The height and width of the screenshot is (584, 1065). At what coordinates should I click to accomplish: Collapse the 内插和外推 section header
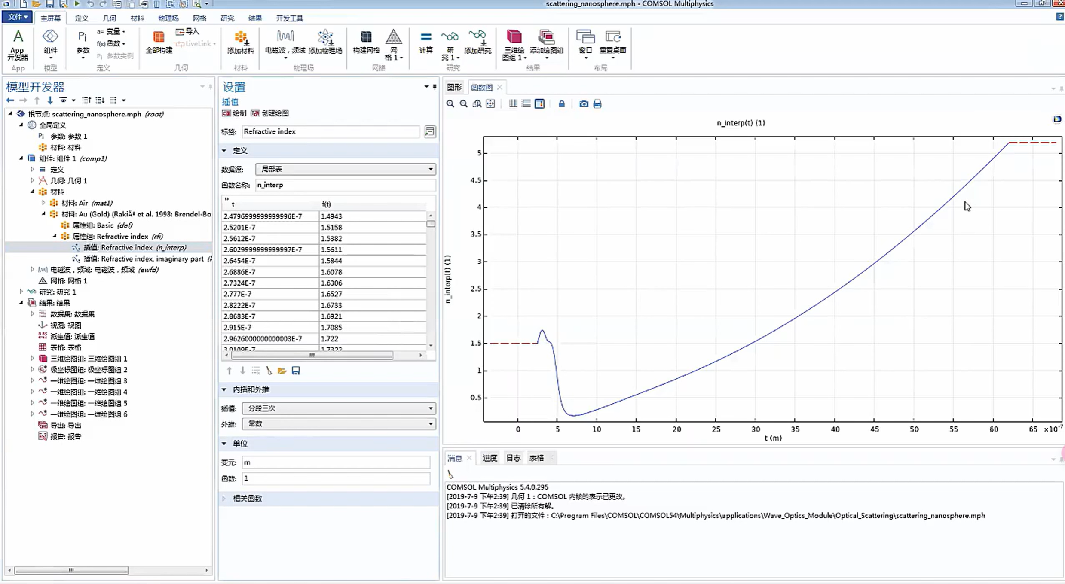pyautogui.click(x=251, y=389)
